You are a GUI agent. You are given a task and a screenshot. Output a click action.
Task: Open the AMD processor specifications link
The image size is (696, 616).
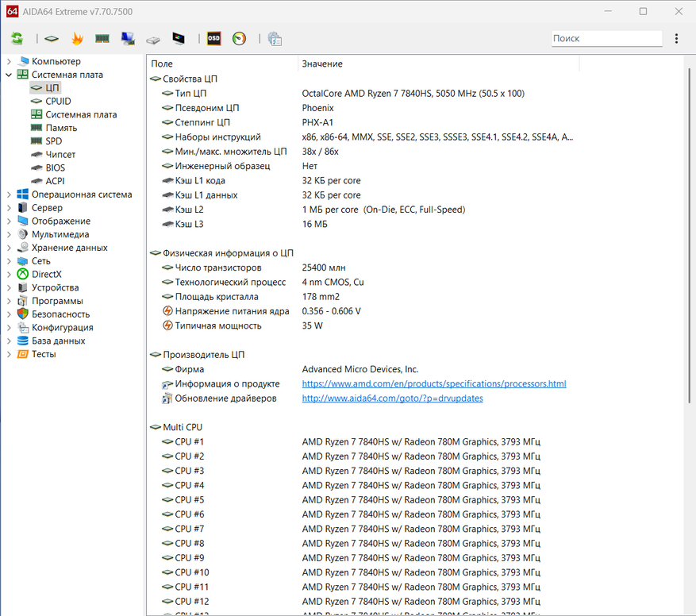click(x=433, y=383)
